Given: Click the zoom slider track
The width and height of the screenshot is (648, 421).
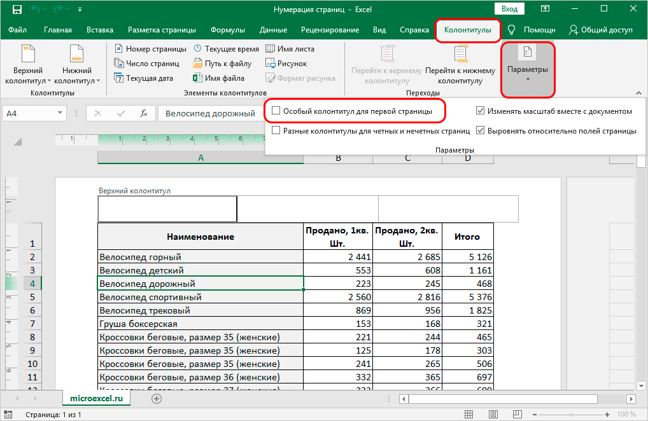Looking at the screenshot, I should coord(571,415).
